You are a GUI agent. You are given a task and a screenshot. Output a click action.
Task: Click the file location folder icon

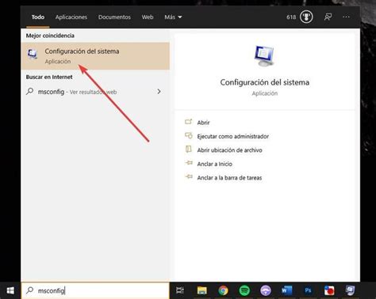[x=189, y=149]
